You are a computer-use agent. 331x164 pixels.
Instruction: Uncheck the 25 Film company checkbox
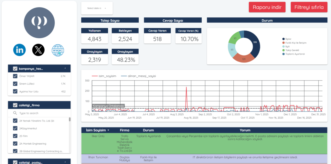point(15,136)
